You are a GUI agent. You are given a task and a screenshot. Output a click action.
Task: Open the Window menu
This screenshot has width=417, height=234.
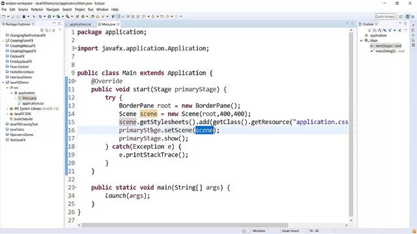[102, 10]
